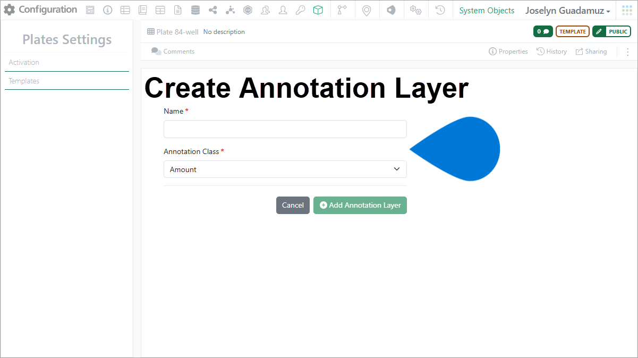Toggle the PUBLIC visibility badge

tap(611, 31)
